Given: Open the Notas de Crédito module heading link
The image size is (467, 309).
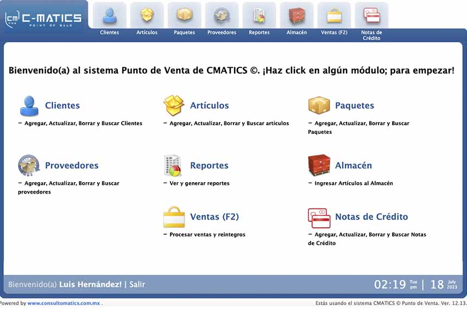Looking at the screenshot, I should 371,216.
